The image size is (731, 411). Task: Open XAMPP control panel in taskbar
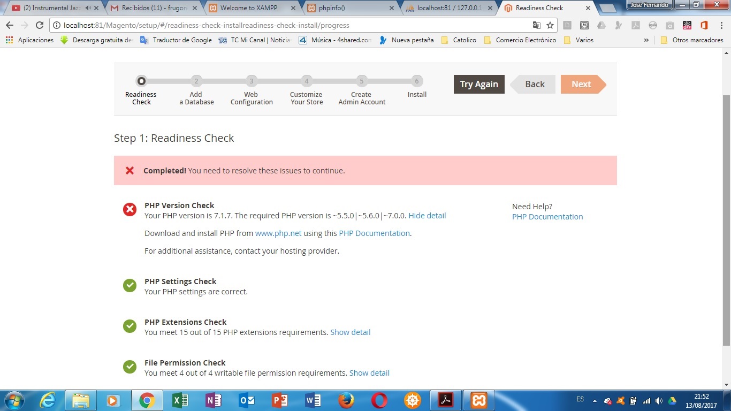[x=478, y=400]
